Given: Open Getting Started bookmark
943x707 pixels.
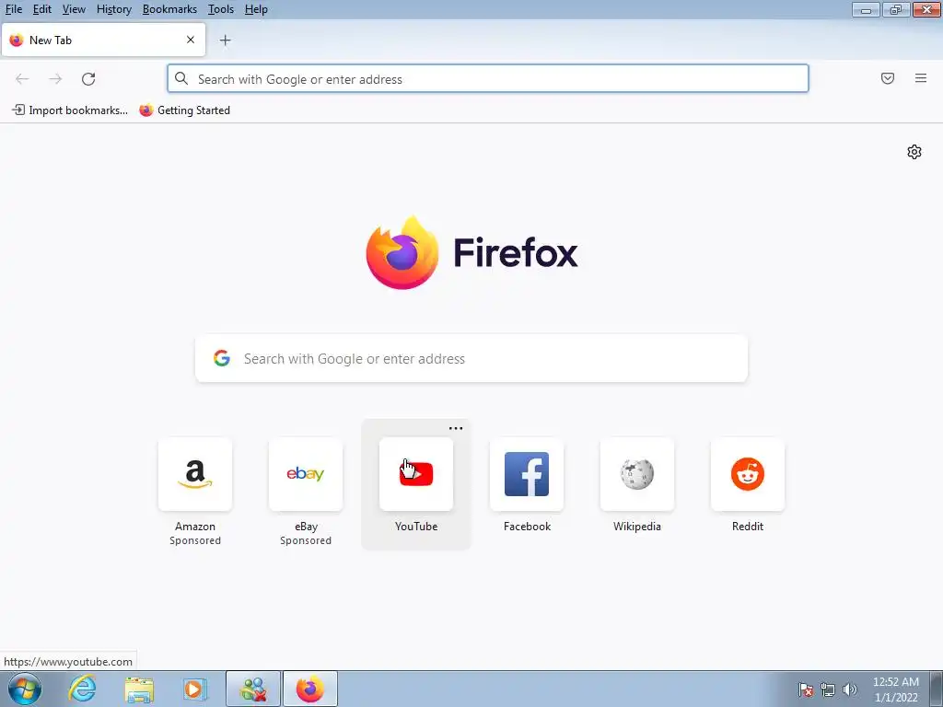Looking at the screenshot, I should coord(184,110).
